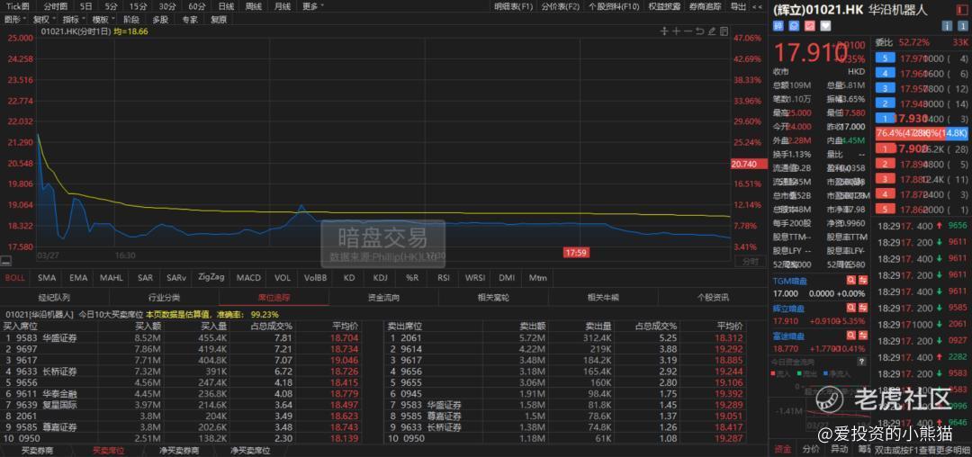Open the notes icon above the chart
972x457 pixels.
coord(723,31)
